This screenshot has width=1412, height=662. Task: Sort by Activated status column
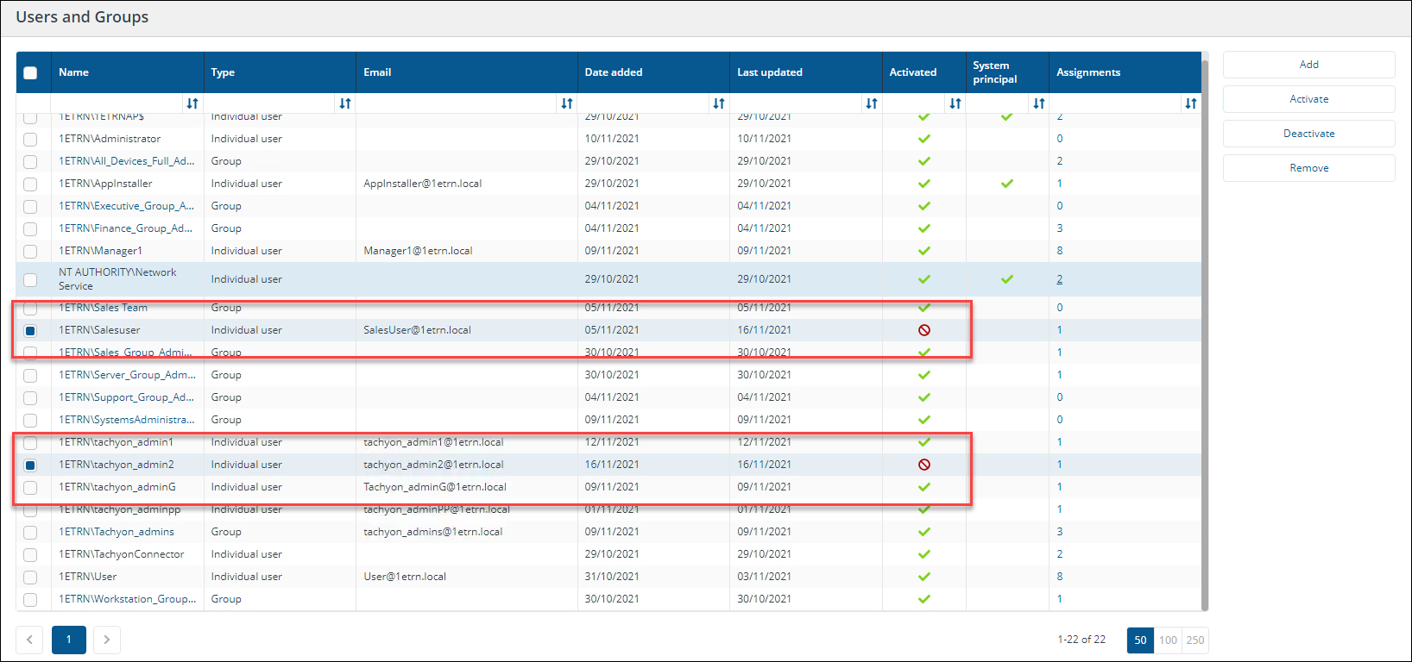pyautogui.click(x=955, y=103)
